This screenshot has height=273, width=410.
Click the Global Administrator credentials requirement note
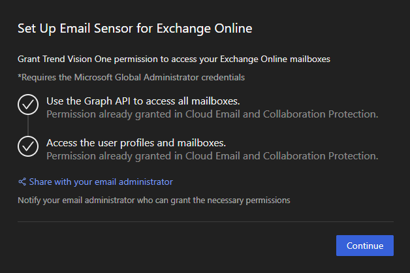coord(131,77)
